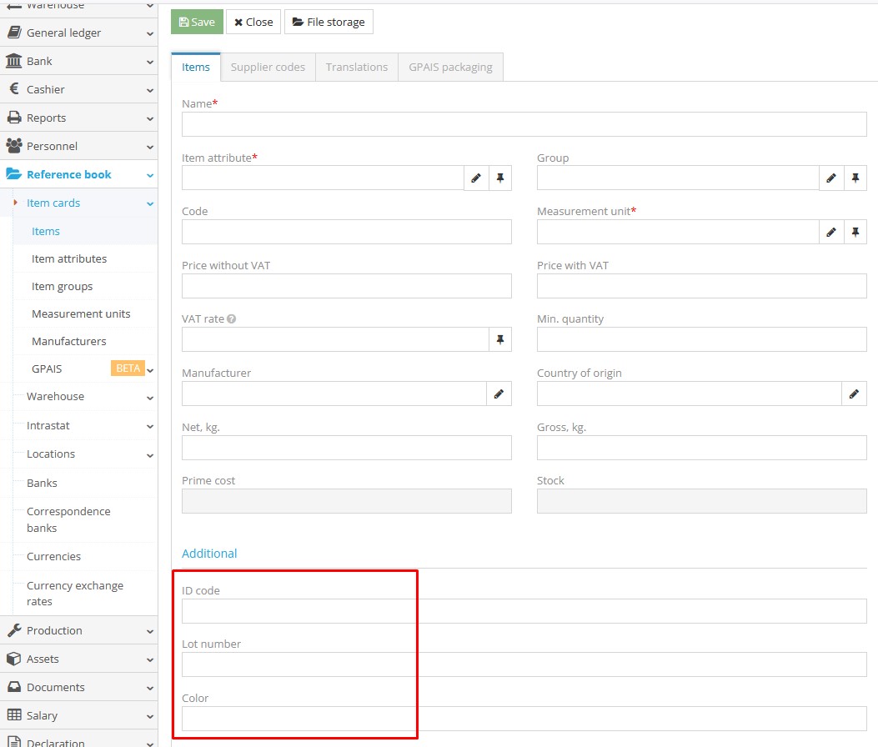
Task: Click the Production wrench icon in sidebar
Action: pos(14,630)
